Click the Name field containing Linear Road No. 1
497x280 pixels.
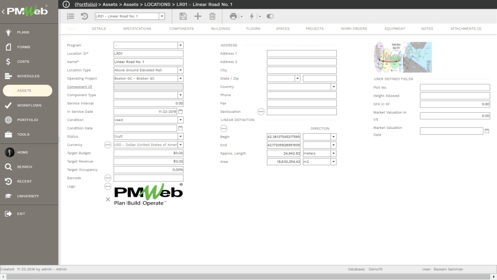[x=149, y=62]
